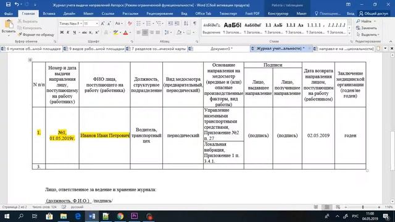Click the zoom slider handle in the status bar
Image resolution: width=395 pixels, height=222 pixels.
363,207
